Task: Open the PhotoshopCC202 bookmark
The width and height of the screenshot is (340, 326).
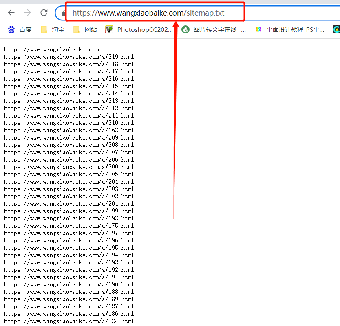Action: click(139, 29)
